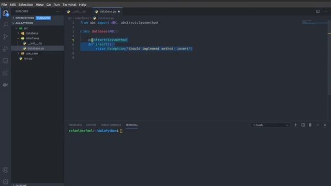Image resolution: width=331 pixels, height=186 pixels.
Task: Maximize the terminal panel size
Action: (x=318, y=125)
